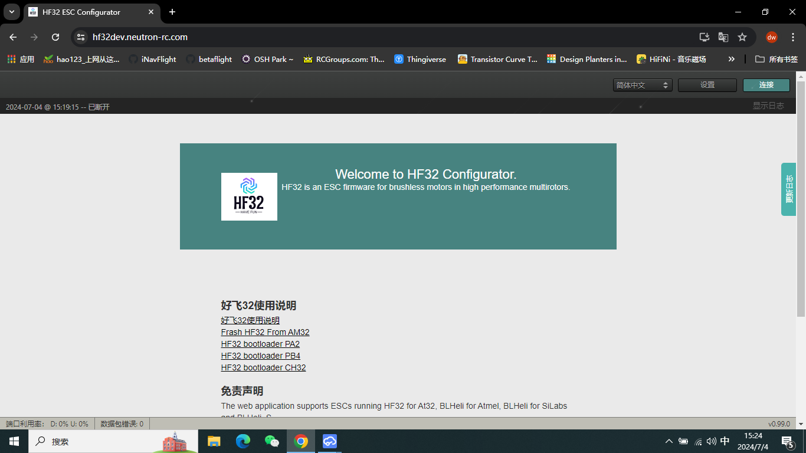This screenshot has width=806, height=453.
Task: Open the Frash HF32 From AM32 link
Action: pos(265,332)
